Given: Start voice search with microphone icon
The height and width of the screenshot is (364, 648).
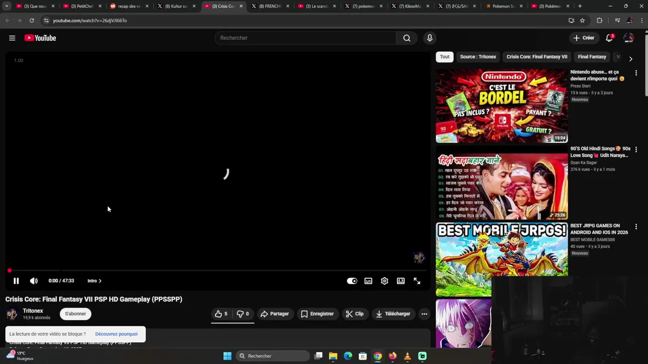Looking at the screenshot, I should click(429, 38).
